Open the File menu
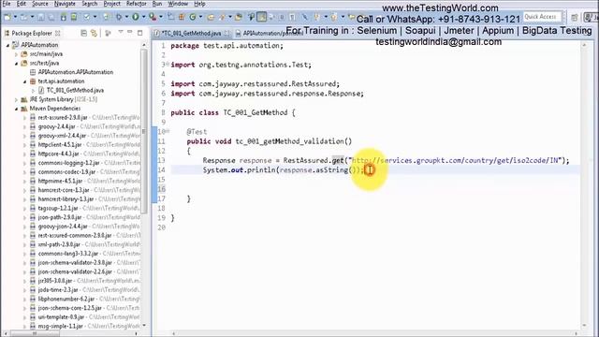 point(7,4)
